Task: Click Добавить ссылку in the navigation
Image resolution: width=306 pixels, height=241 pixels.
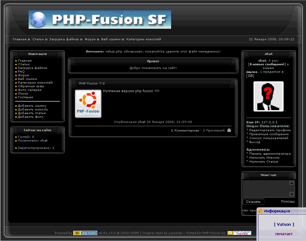Action: [x=32, y=106]
